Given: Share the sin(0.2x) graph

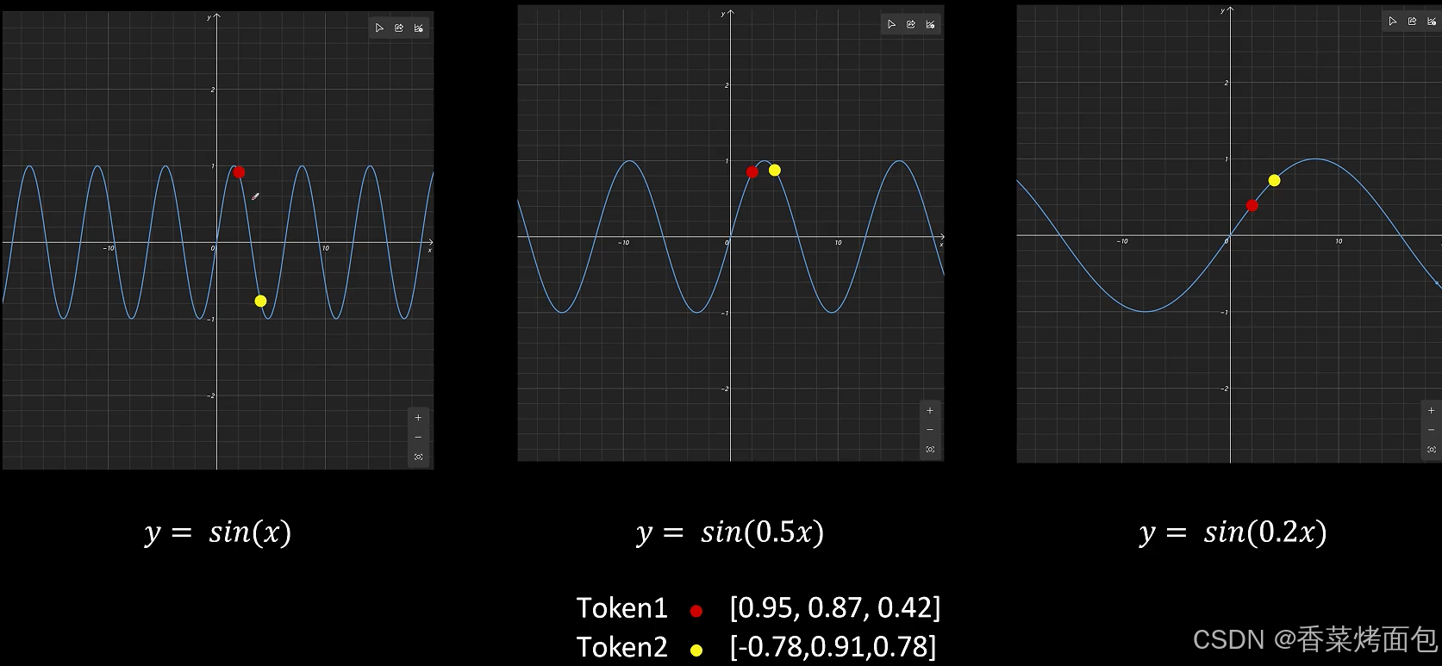Looking at the screenshot, I should 1413,22.
